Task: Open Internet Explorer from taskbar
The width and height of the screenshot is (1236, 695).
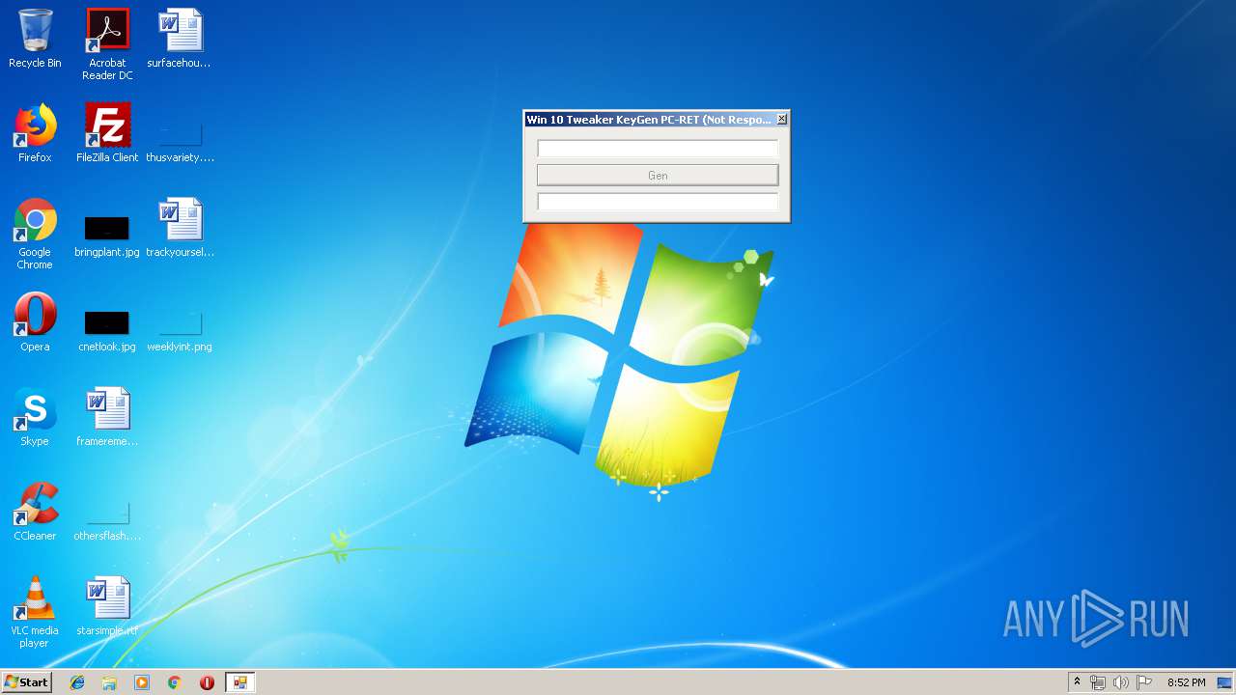Action: (x=77, y=682)
